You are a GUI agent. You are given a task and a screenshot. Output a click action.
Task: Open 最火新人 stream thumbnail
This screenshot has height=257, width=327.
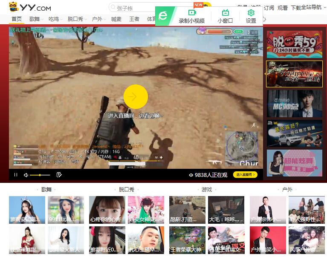click(x=66, y=240)
